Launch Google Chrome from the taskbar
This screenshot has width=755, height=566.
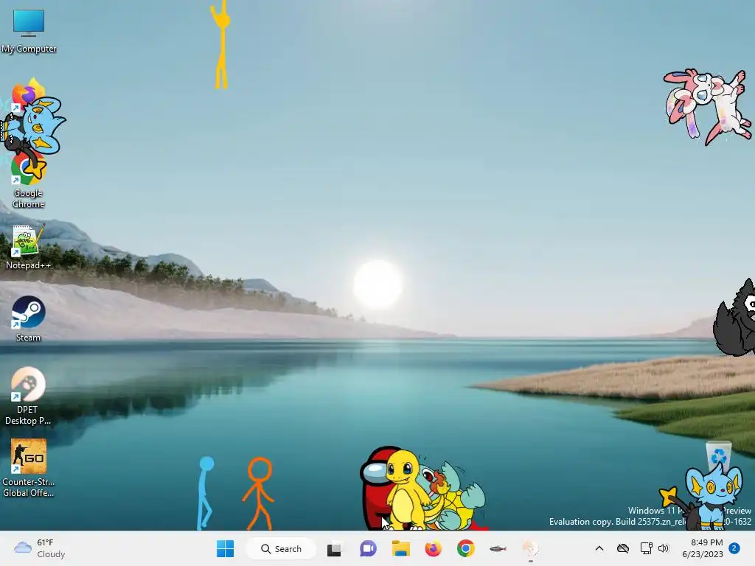[x=466, y=548]
